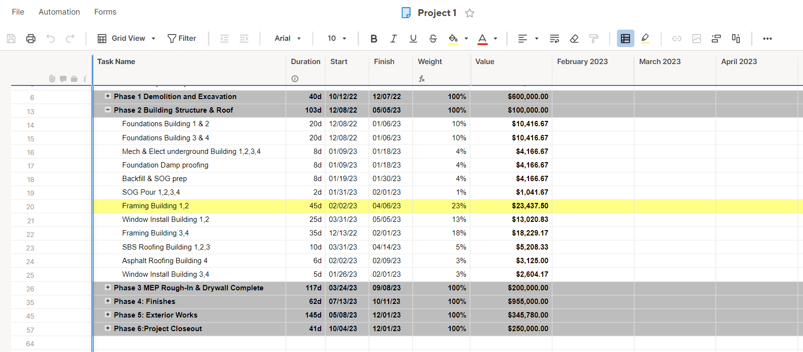Click the Print icon
The width and height of the screenshot is (803, 352).
[31, 38]
